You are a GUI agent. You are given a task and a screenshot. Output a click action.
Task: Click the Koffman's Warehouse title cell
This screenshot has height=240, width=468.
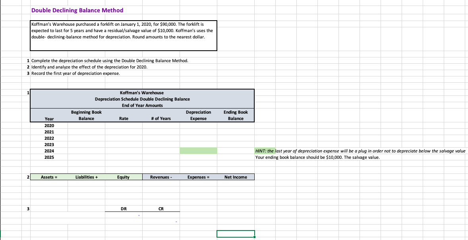coord(142,92)
